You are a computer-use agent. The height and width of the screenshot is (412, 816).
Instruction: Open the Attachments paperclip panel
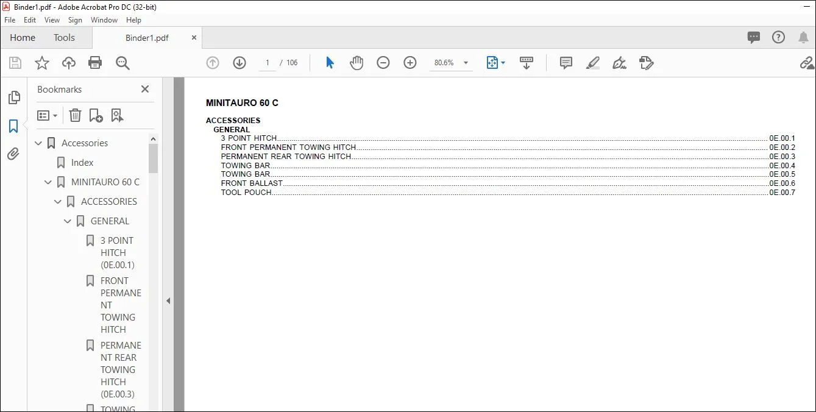(x=13, y=154)
